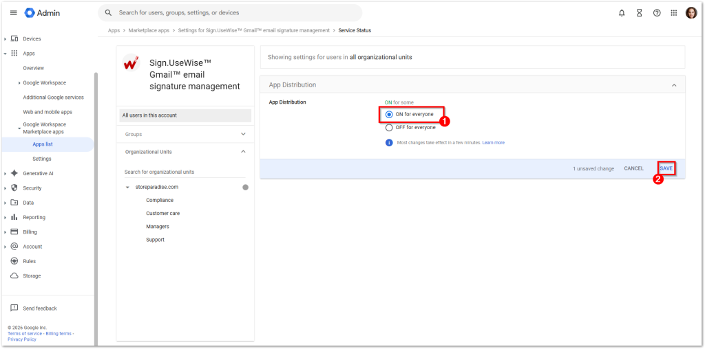The height and width of the screenshot is (349, 705).
Task: Open the Google apps grid launcher
Action: click(x=673, y=13)
